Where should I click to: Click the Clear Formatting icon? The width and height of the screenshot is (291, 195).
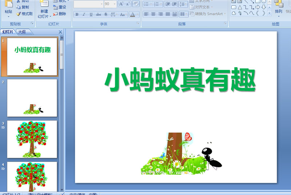click(136, 4)
